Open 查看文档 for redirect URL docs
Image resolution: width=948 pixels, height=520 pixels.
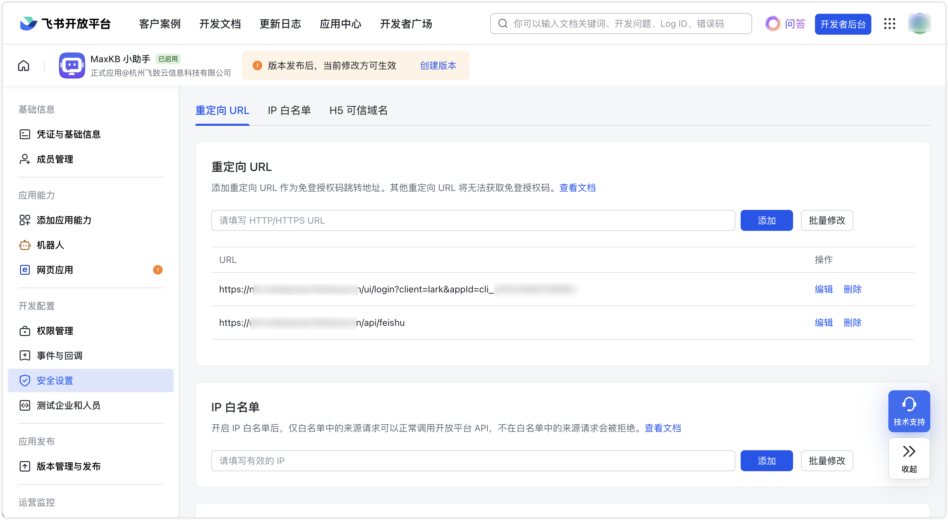pos(578,188)
